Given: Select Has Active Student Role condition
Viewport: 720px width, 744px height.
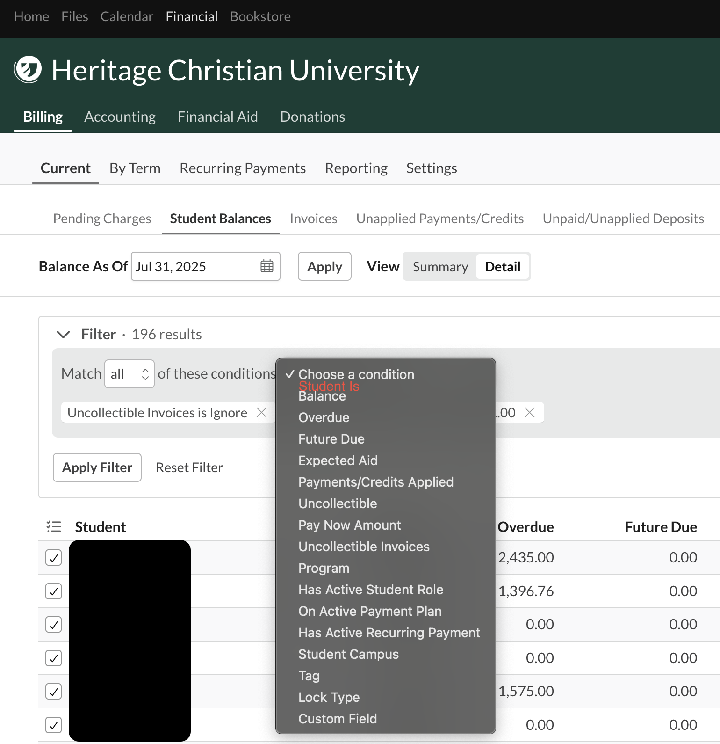Looking at the screenshot, I should [x=371, y=590].
